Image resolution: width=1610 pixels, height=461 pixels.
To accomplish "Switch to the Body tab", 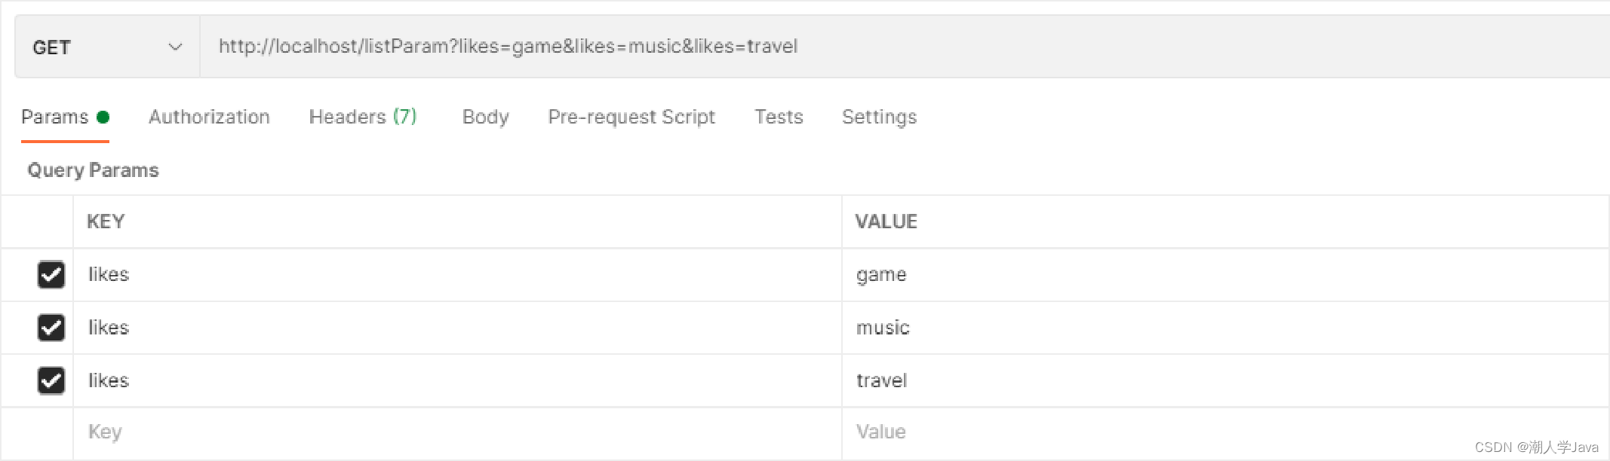I will coord(485,118).
